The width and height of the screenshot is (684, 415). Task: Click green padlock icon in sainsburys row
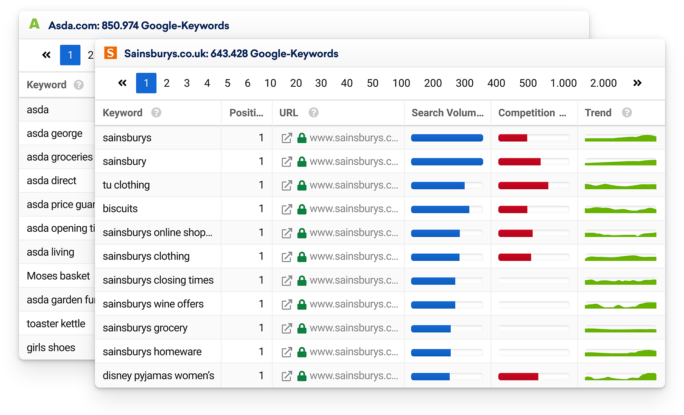pyautogui.click(x=302, y=138)
